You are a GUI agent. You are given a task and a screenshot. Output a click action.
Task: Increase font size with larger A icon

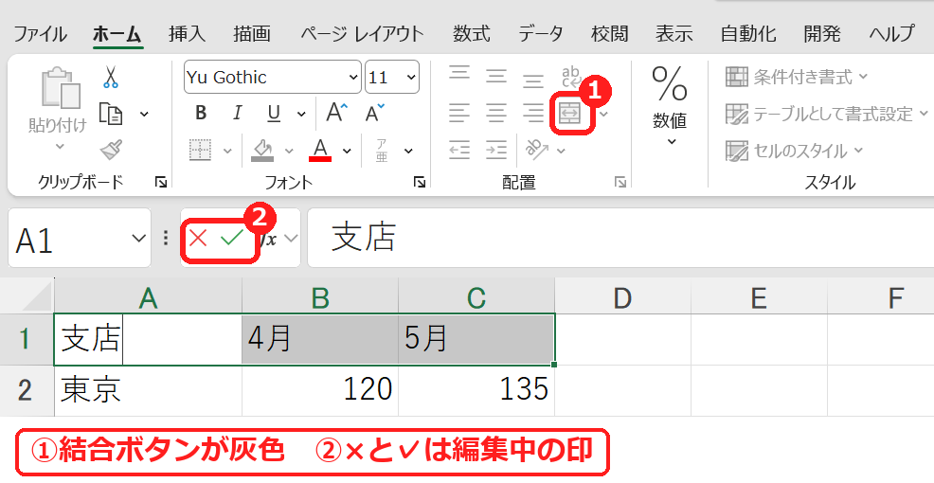point(336,112)
